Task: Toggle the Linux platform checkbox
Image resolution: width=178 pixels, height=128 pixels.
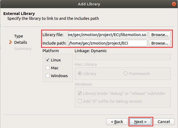Action: [x=48, y=60]
